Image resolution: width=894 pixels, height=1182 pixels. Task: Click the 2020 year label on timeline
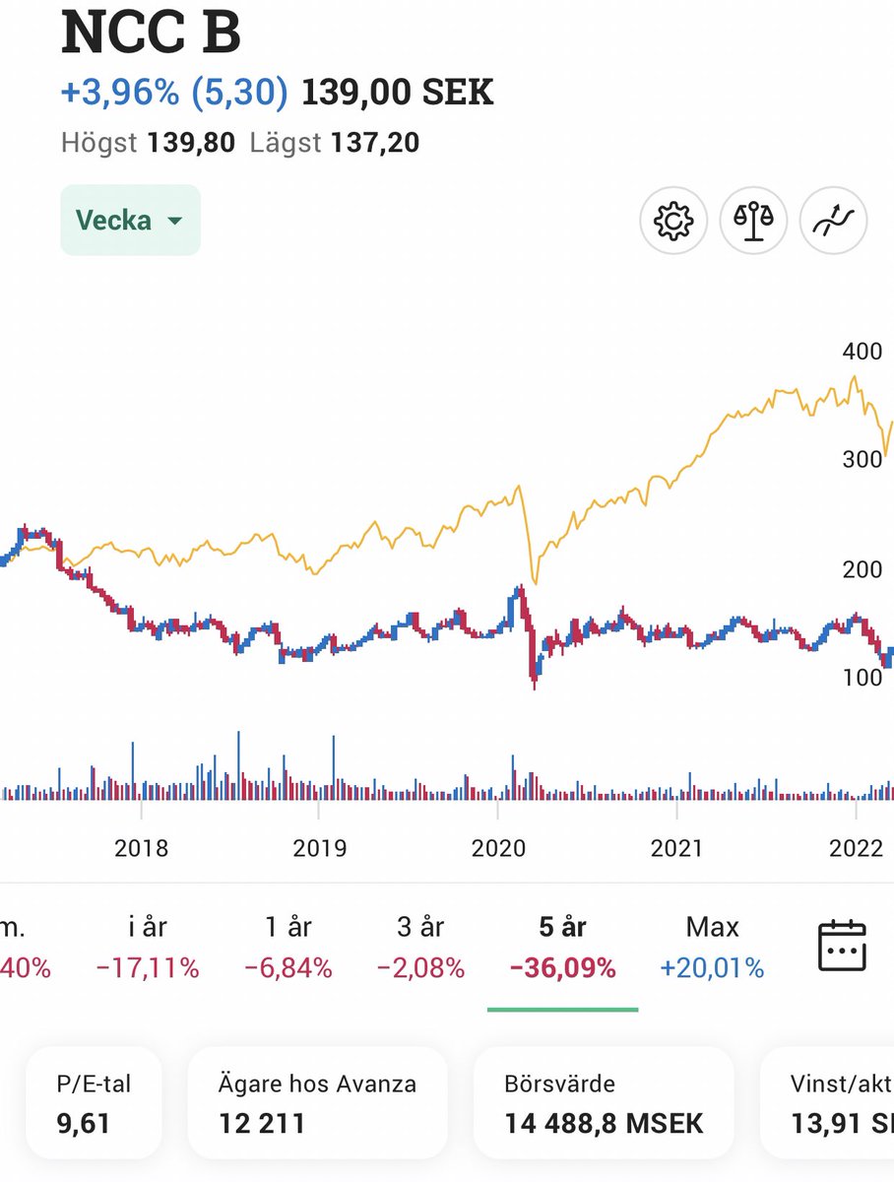(498, 848)
